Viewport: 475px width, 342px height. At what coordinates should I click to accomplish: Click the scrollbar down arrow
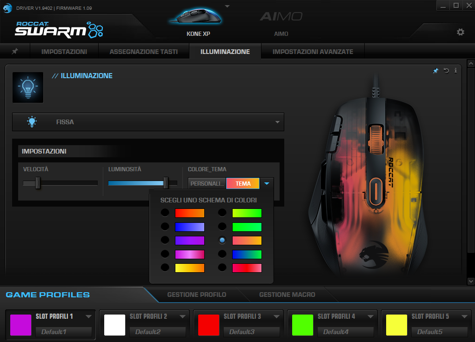471,282
